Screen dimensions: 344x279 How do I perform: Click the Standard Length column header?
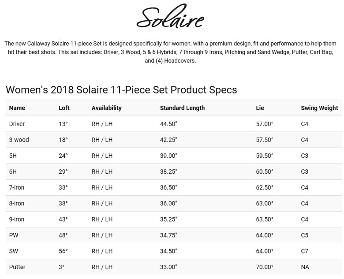coord(182,108)
